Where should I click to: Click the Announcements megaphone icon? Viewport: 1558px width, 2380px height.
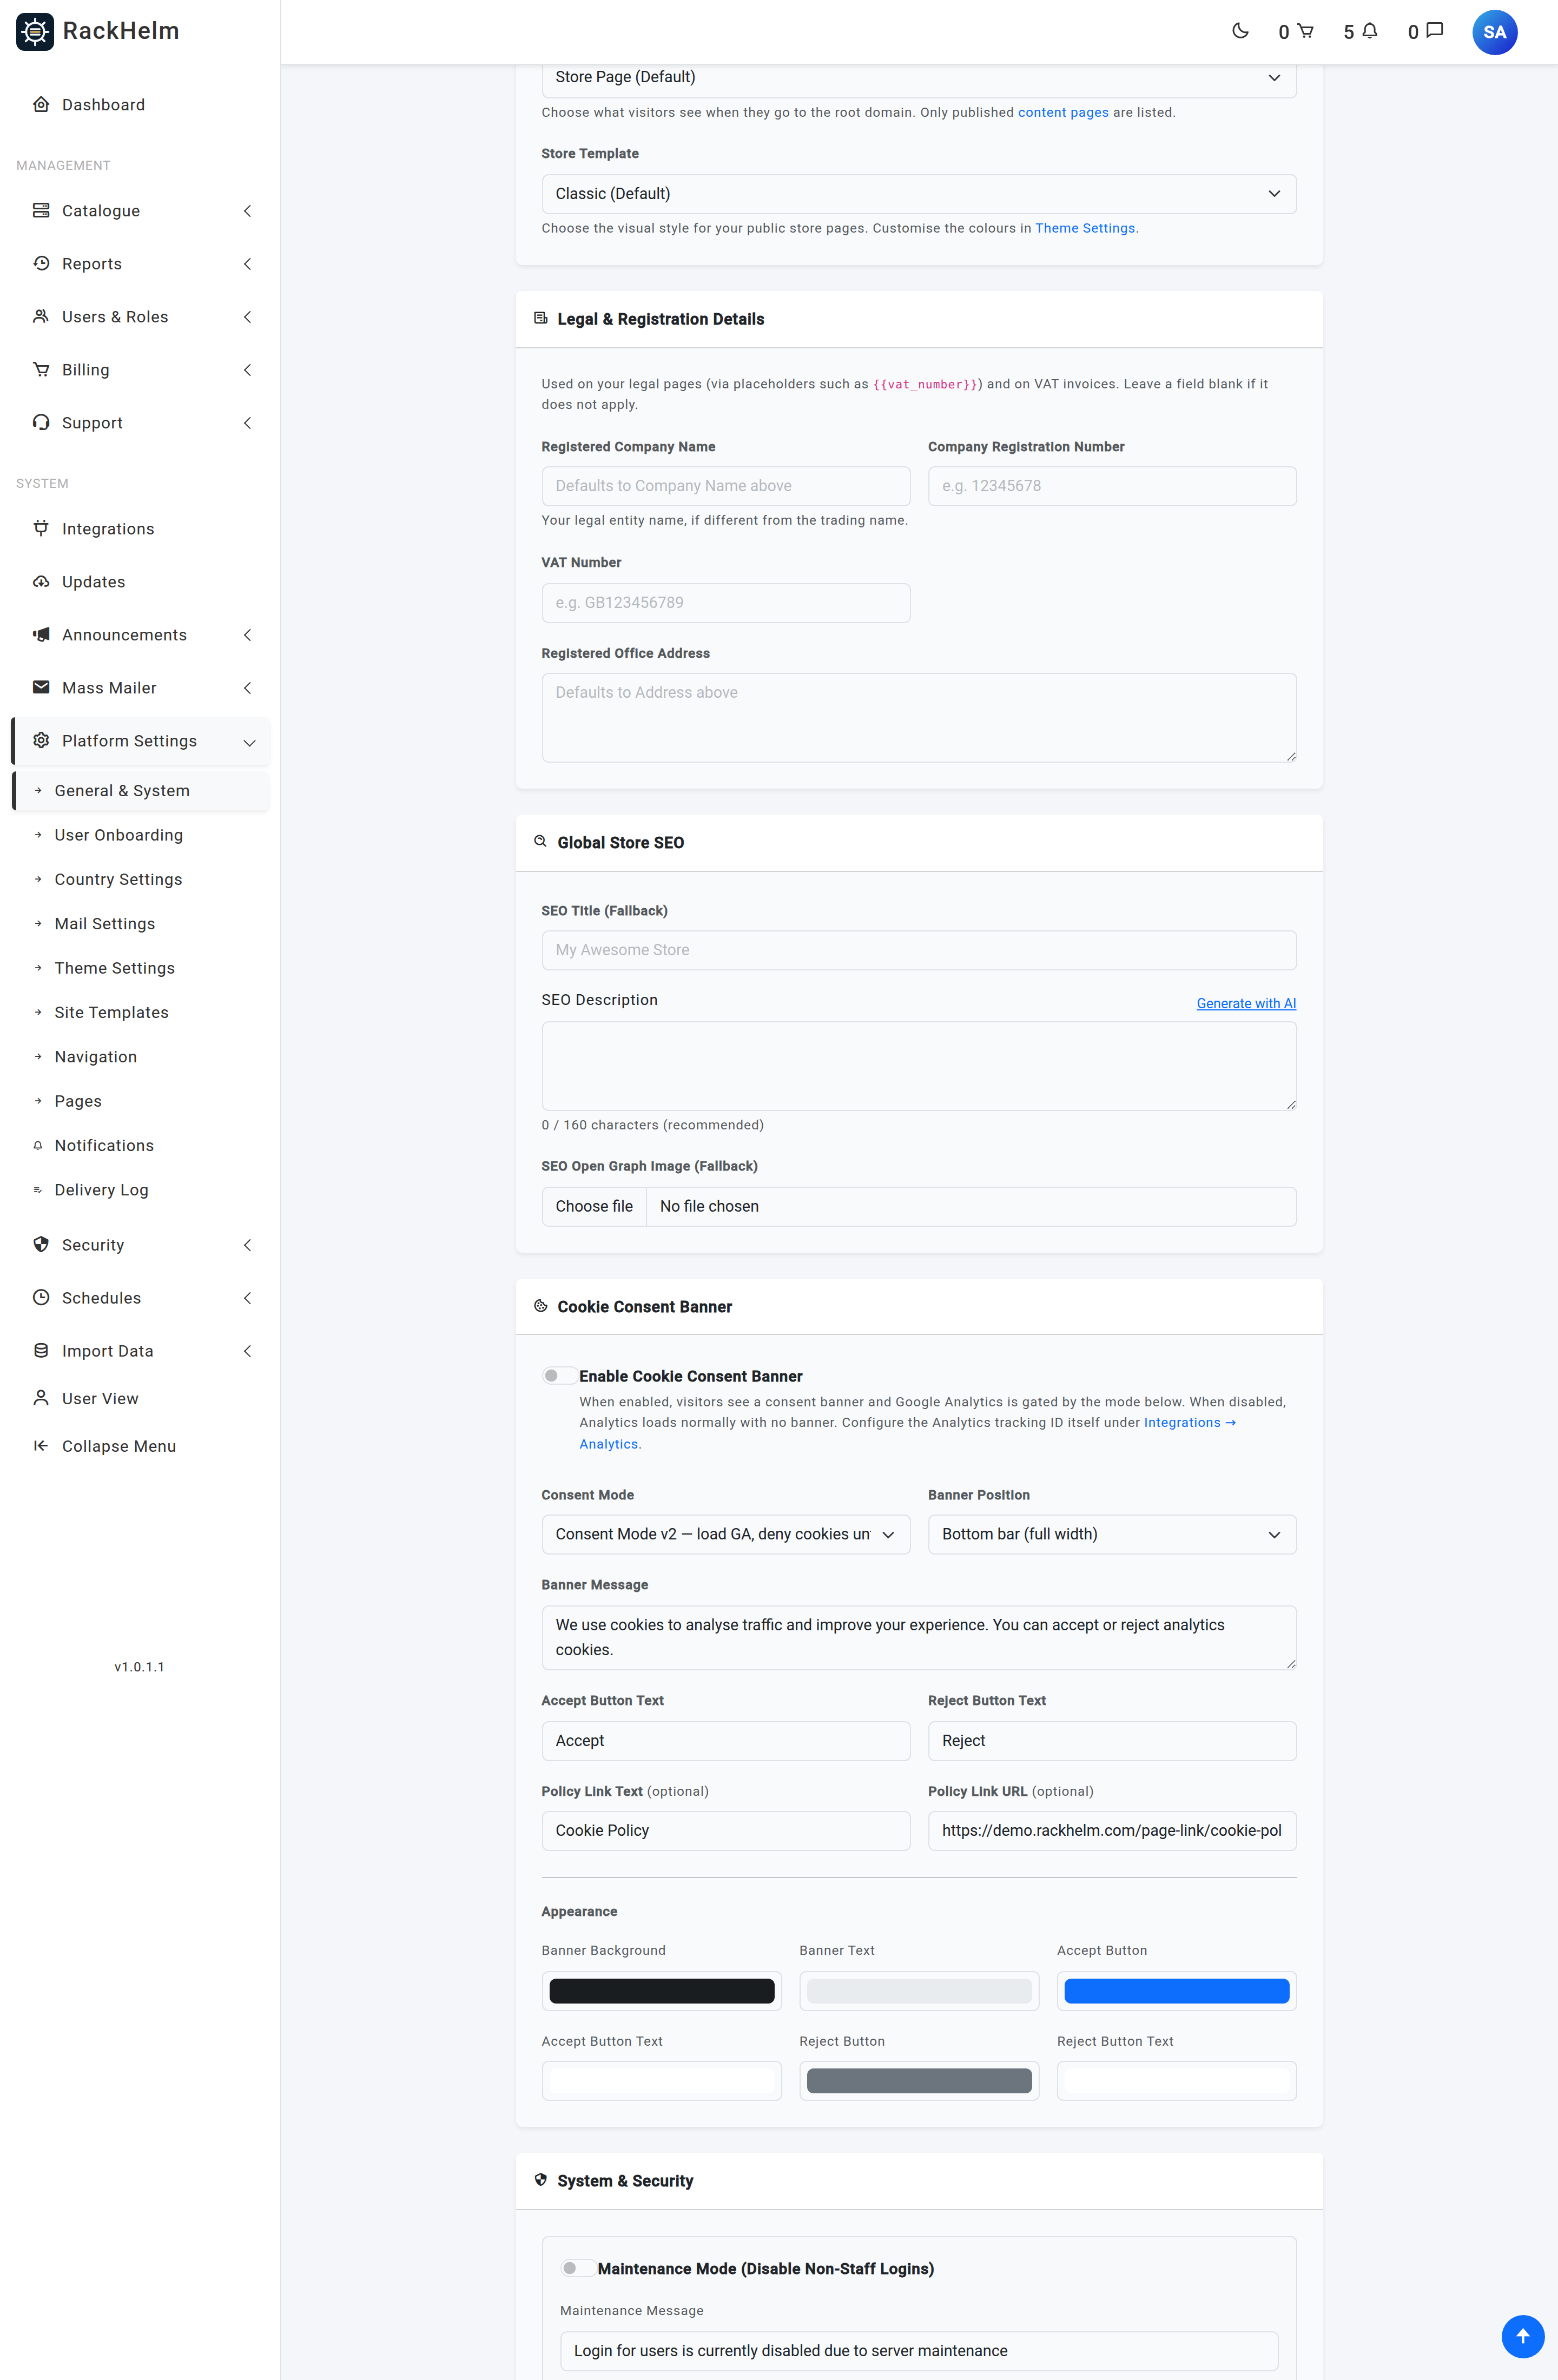41,634
